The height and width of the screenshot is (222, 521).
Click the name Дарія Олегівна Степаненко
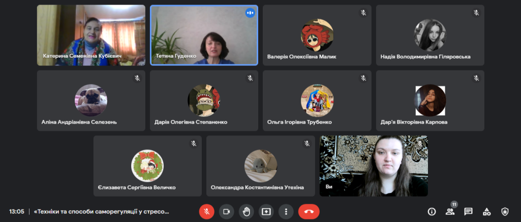pos(191,122)
